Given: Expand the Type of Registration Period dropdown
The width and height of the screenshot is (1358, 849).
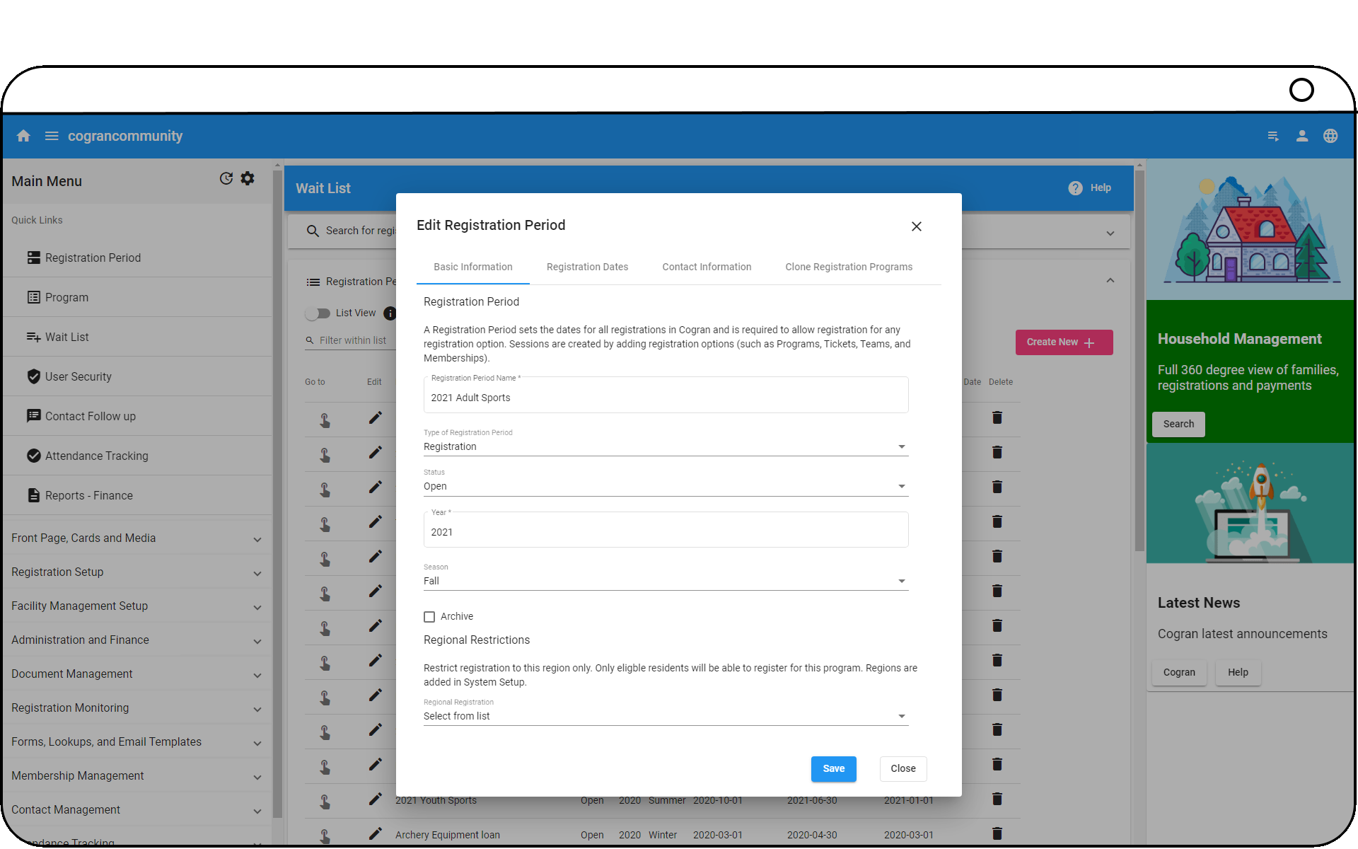Looking at the screenshot, I should (900, 446).
